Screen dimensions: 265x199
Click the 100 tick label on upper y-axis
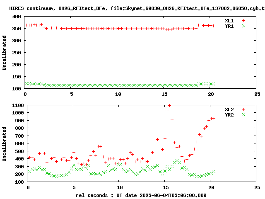point(17,89)
